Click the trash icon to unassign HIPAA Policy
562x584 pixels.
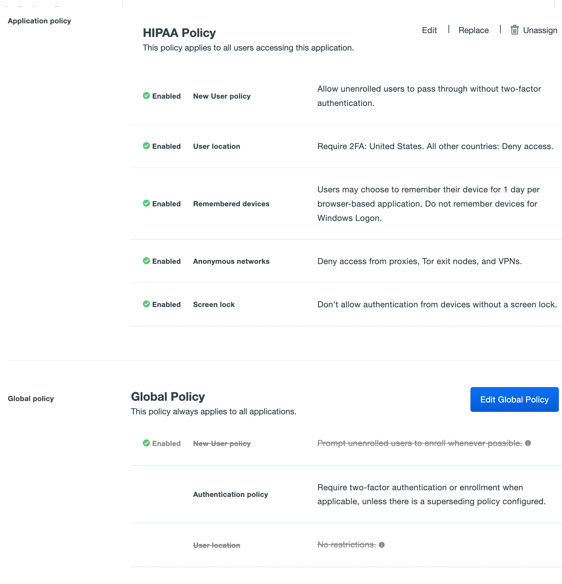coord(514,30)
